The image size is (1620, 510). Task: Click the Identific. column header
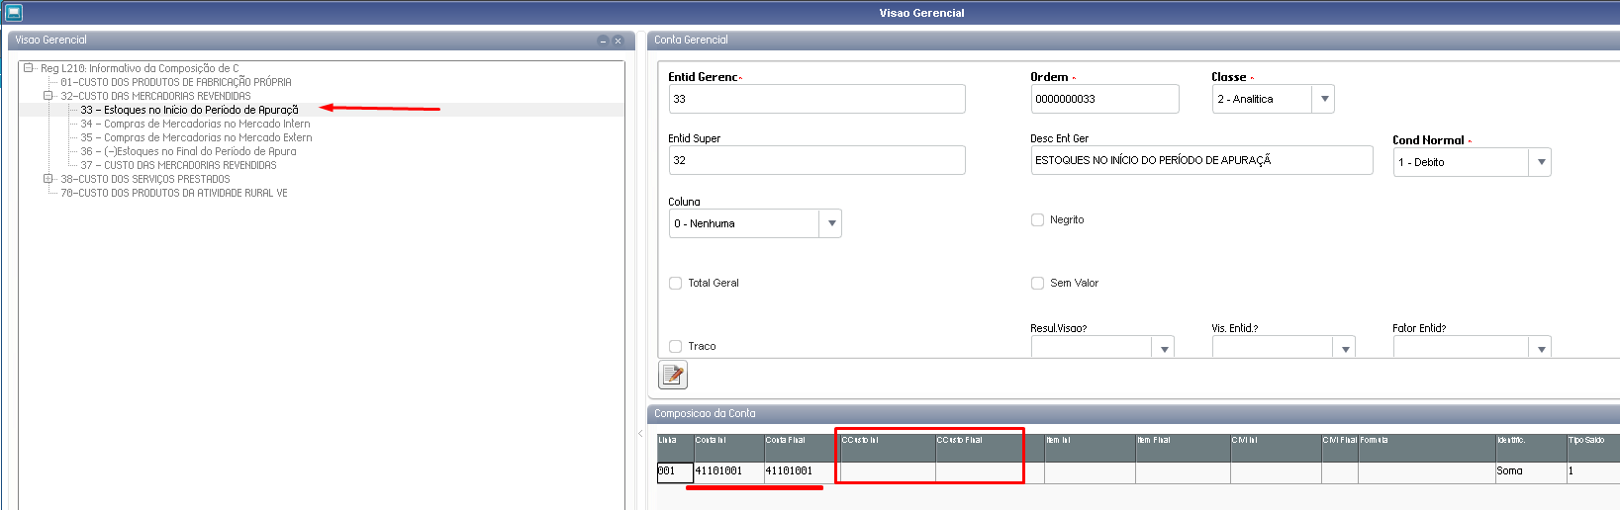click(1532, 448)
